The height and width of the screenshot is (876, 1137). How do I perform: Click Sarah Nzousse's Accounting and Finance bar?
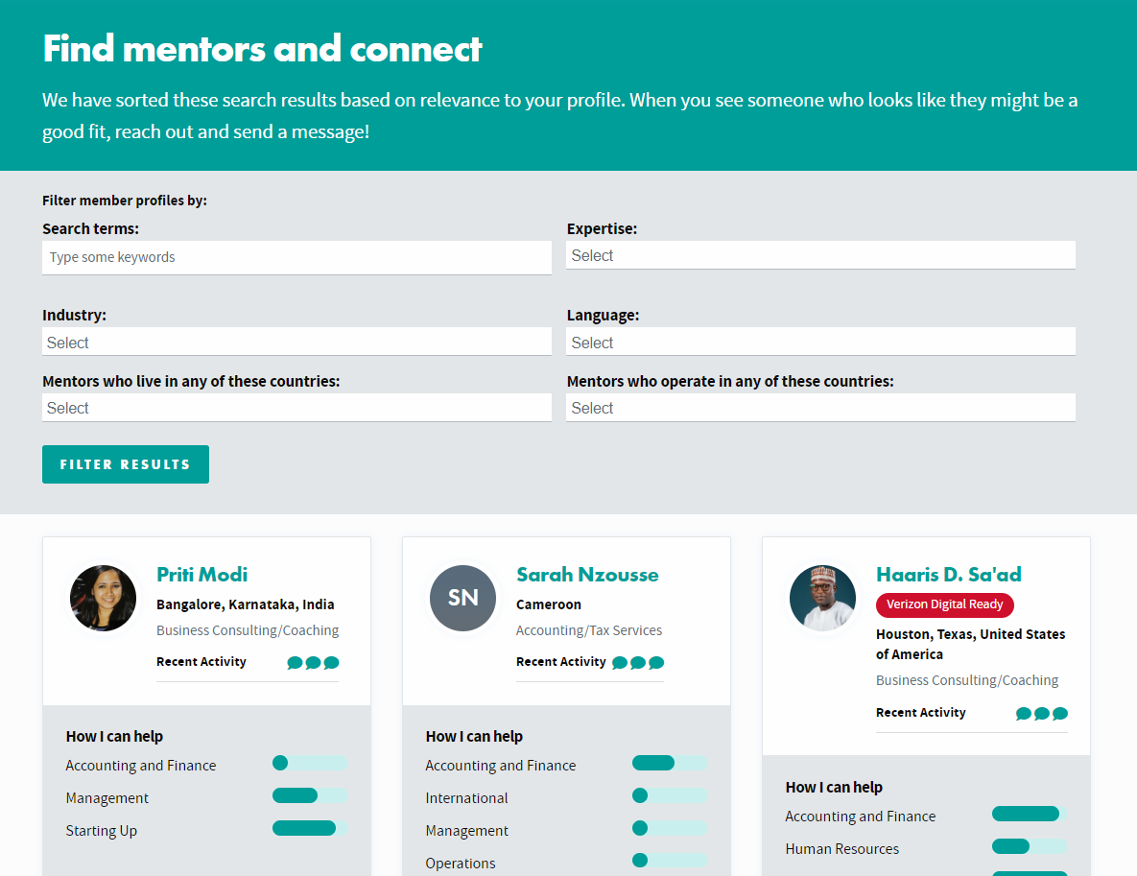tap(670, 763)
